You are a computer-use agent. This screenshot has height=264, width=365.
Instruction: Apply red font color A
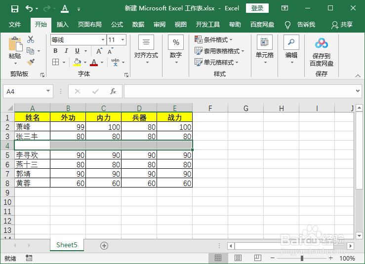pyautogui.click(x=94, y=62)
